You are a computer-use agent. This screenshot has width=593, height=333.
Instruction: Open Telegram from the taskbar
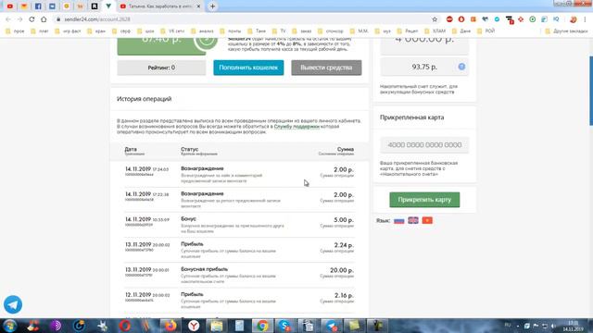[x=331, y=326]
